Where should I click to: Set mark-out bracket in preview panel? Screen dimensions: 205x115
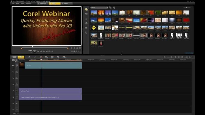[74, 48]
